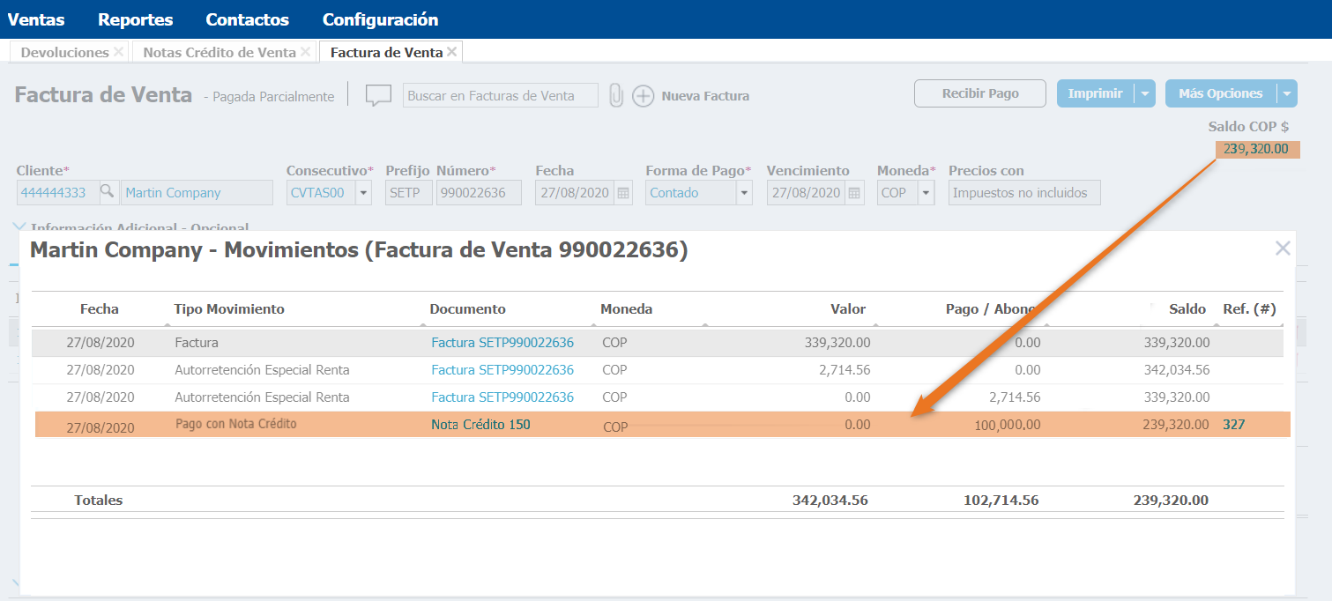This screenshot has height=601, width=1332.
Task: Click the 342,034.56 Saldo cell
Action: [1177, 370]
